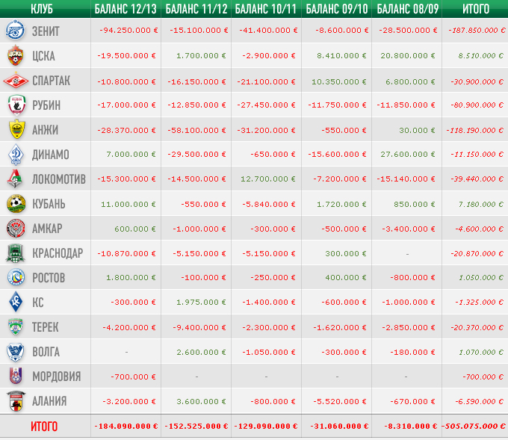Select Terek's -9.400.000 € value
The width and height of the screenshot is (508, 440).
click(x=199, y=327)
